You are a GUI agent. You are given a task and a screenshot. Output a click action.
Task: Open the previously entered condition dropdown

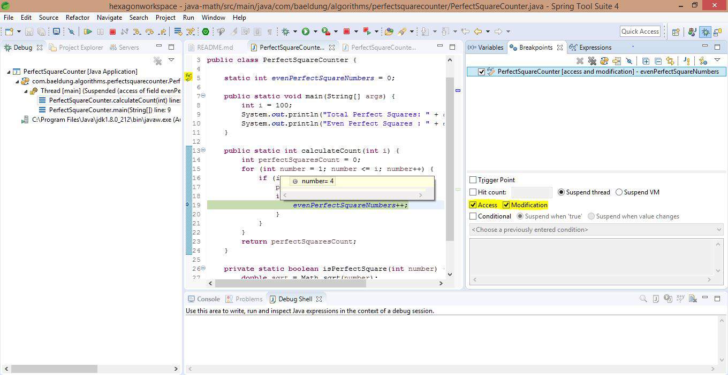[718, 230]
